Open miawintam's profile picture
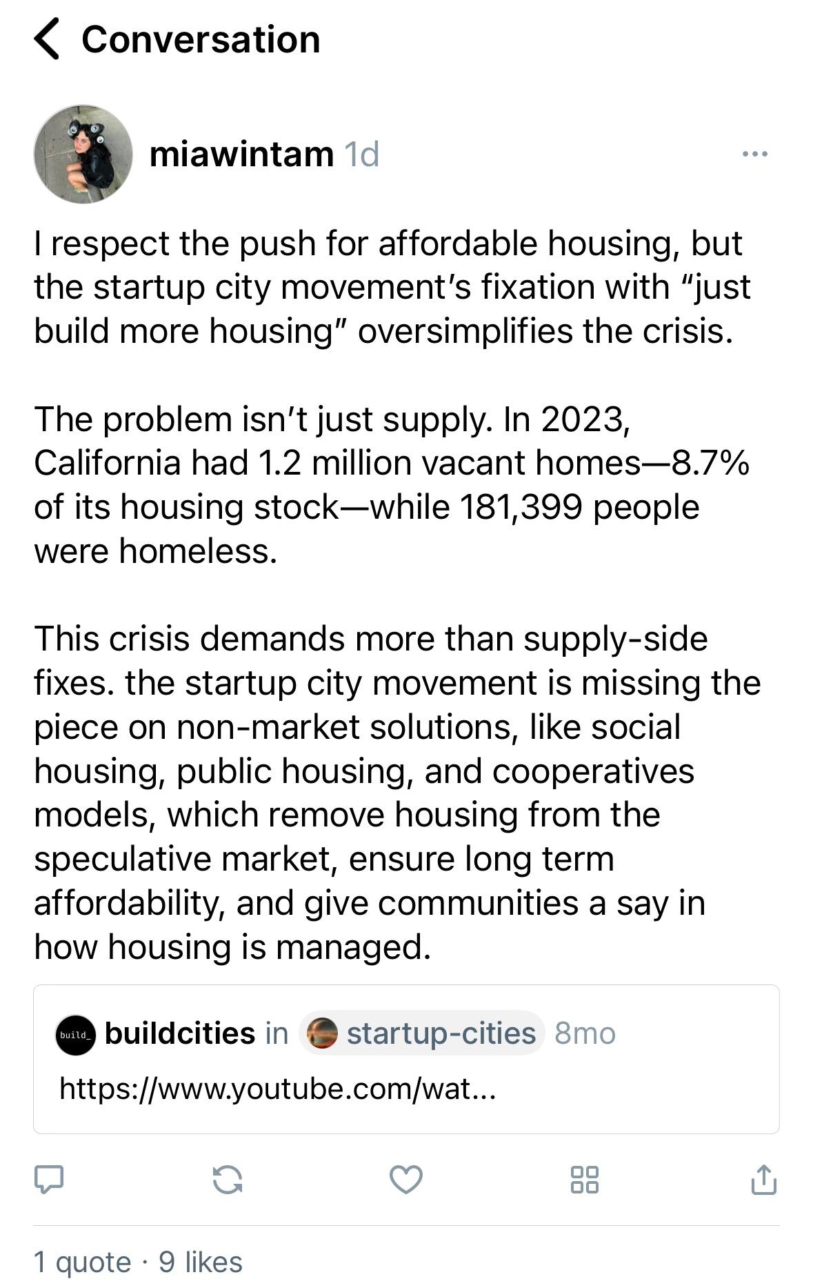The image size is (813, 1288). point(83,154)
